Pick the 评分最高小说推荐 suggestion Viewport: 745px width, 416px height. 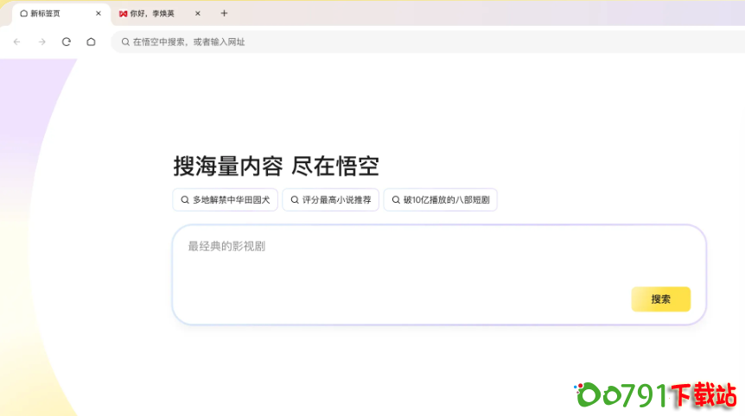pyautogui.click(x=330, y=200)
